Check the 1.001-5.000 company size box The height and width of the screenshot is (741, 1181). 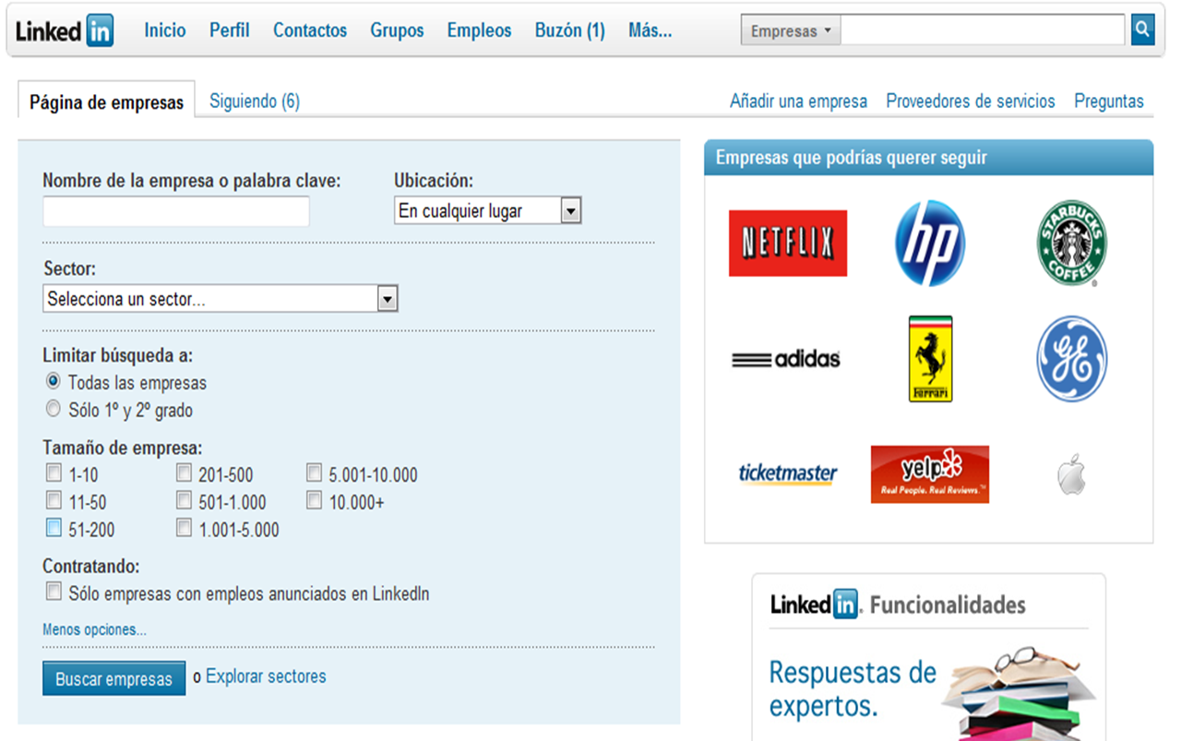[185, 529]
